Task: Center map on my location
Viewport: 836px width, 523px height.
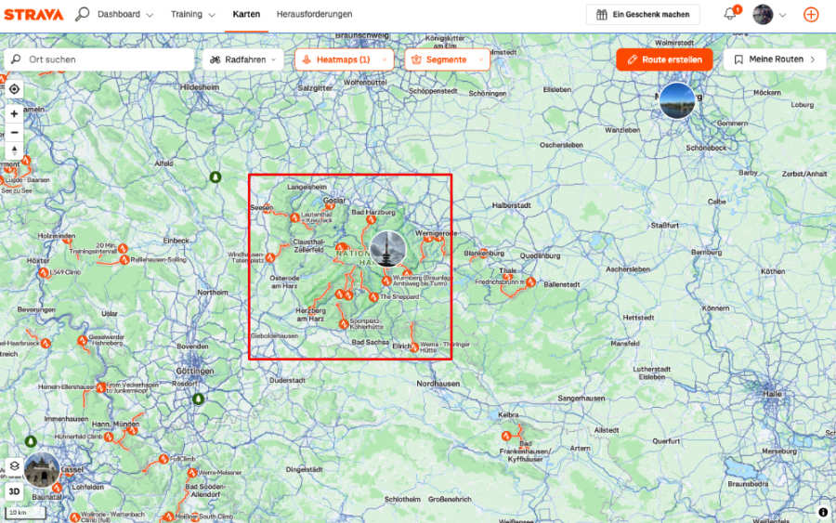Action: point(14,89)
